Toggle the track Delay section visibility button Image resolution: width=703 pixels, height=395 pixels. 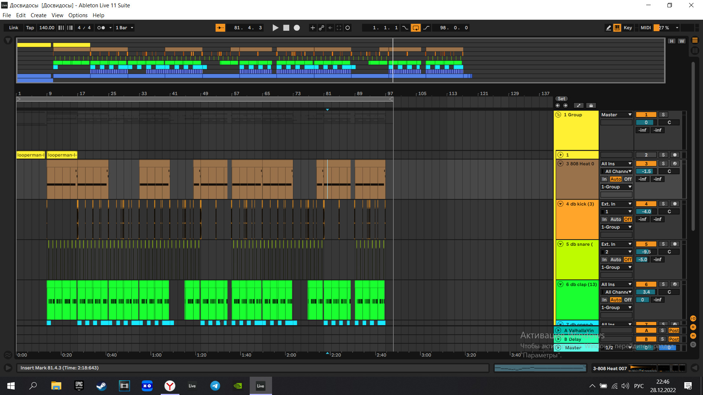click(693, 345)
